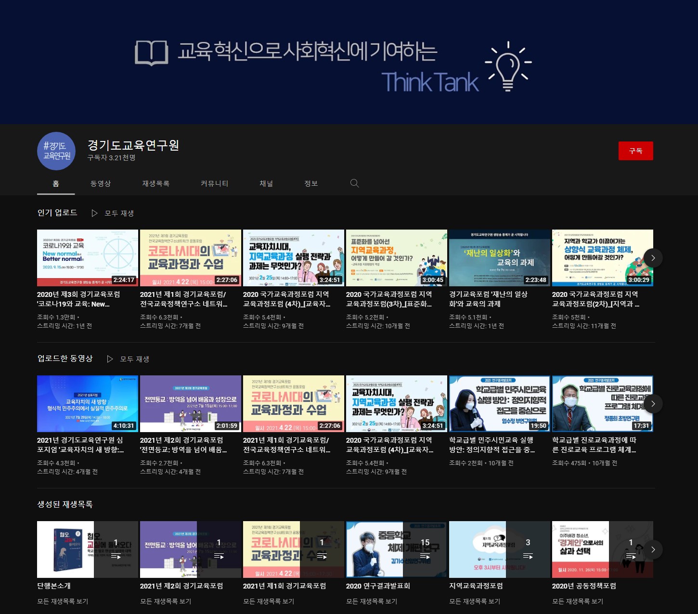This screenshot has height=614, width=698.
Task: Open 단행본소개 playlist title
Action: (54, 586)
